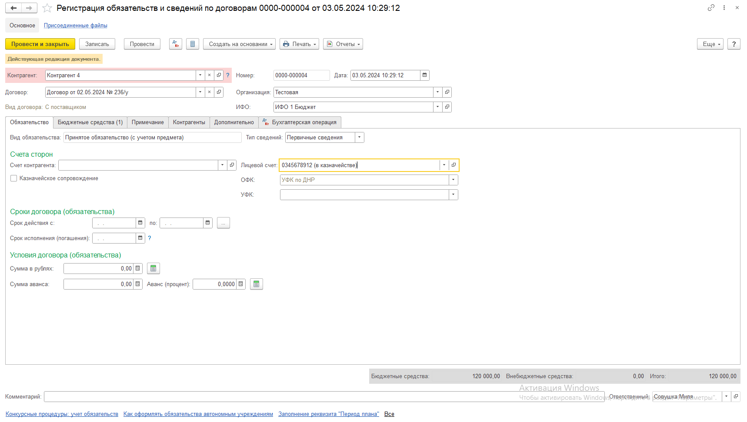747x422 pixels.
Task: Open Контрагент 4 card with open icon
Action: tap(219, 75)
